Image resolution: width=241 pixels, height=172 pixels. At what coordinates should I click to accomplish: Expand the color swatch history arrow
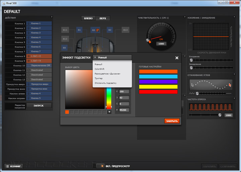pos(109,112)
